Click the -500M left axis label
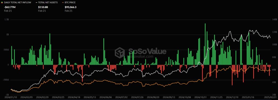Screen dimensions: 278x100 pos(6,80)
